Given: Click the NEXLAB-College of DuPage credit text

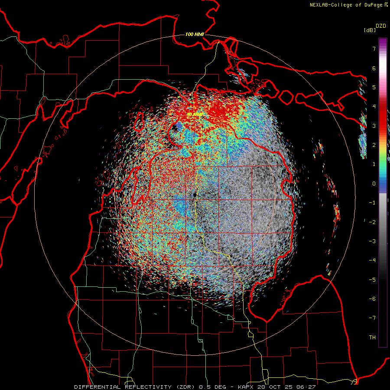Looking at the screenshot, I should pos(346,5).
